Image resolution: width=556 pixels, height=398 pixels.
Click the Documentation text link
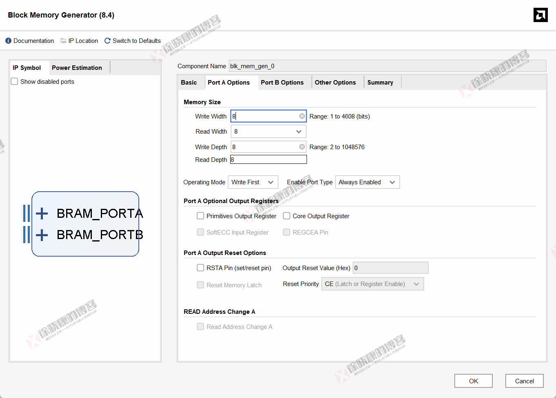coord(33,40)
